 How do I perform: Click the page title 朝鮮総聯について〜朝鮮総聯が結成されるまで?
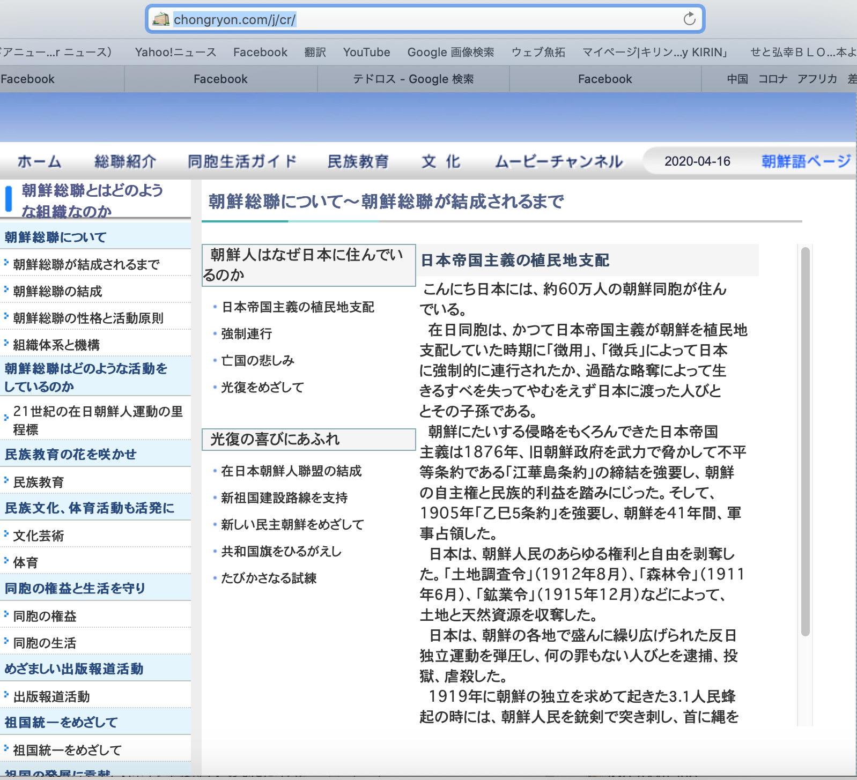[x=386, y=202]
